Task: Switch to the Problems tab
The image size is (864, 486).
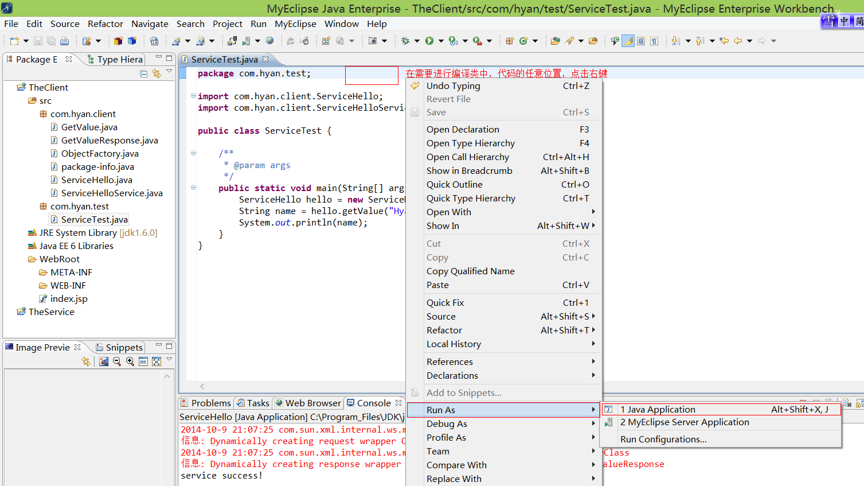Action: (205, 403)
